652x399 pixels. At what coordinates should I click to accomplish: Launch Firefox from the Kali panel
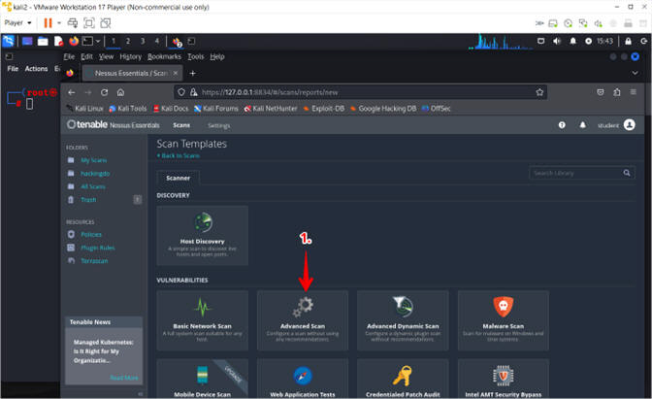(x=74, y=41)
